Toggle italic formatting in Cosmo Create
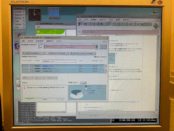Viewport: 174px width, 131px height. point(105,24)
